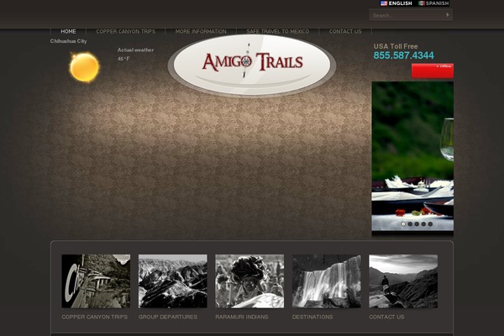Image resolution: width=504 pixels, height=336 pixels.
Task: Open Group Departures mountain thumbnail
Action: point(172,281)
